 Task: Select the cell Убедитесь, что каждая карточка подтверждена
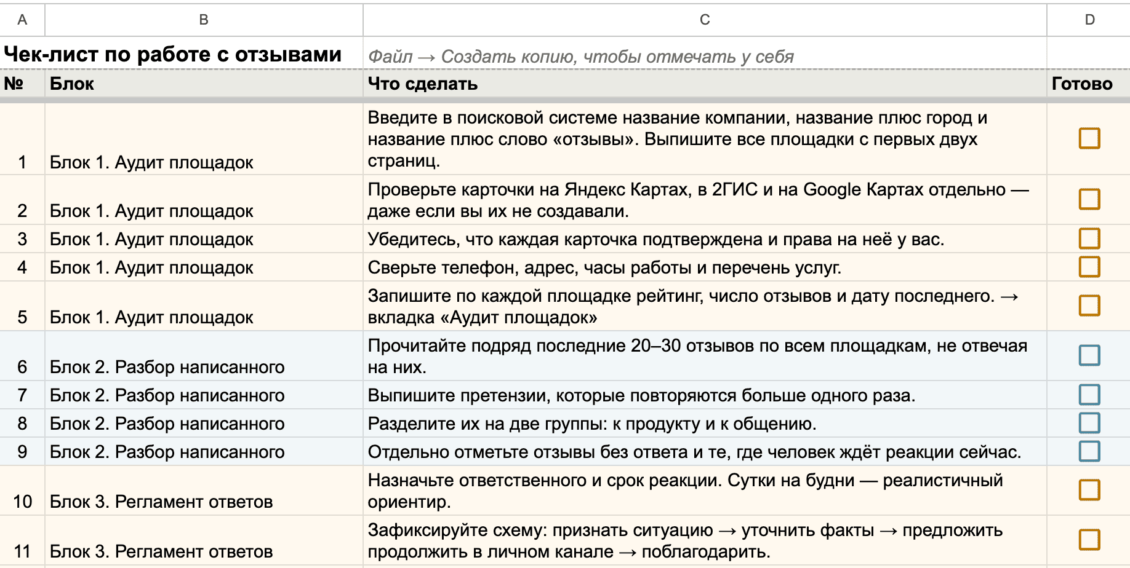click(x=705, y=239)
